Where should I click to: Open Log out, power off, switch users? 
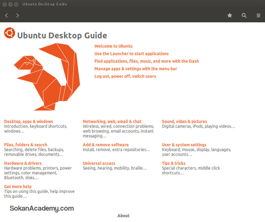(125, 76)
